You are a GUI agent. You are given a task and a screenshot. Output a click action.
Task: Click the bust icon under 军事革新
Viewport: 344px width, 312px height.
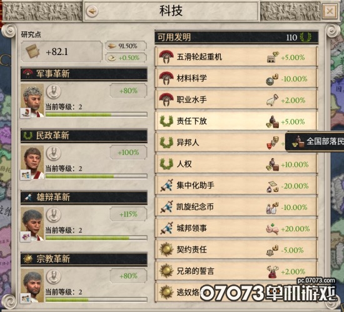pyautogui.click(x=54, y=91)
